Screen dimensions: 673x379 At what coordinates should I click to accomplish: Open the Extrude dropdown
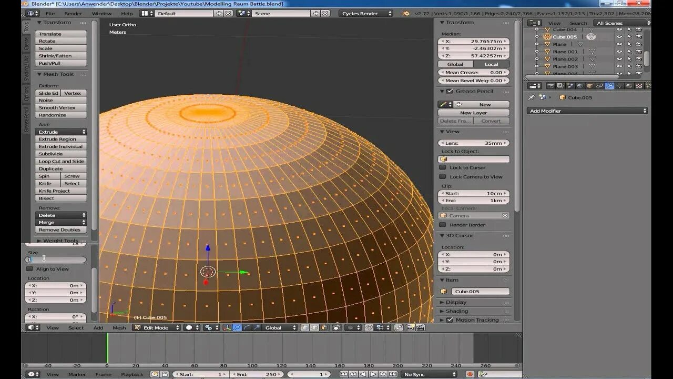[x=61, y=132]
